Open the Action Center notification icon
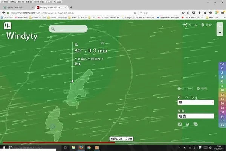This screenshot has width=226, height=151. [x=200, y=148]
